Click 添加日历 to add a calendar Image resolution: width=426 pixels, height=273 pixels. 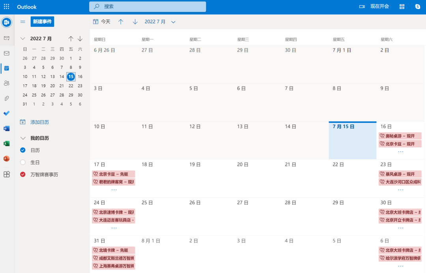click(x=39, y=122)
